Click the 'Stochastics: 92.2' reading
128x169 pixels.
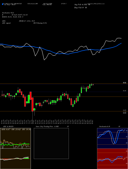pos(8,13)
